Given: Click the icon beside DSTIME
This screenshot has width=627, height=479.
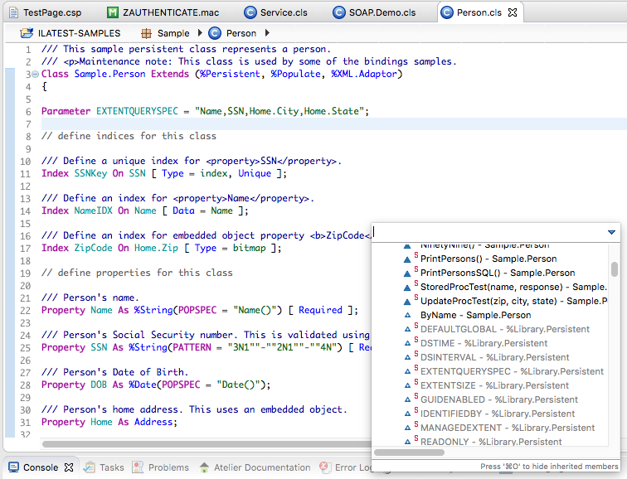Looking at the screenshot, I should coord(407,343).
